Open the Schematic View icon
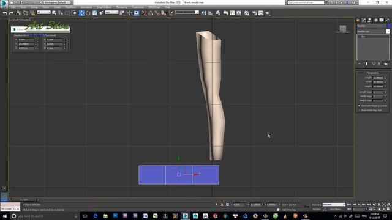392x220 pixels. coord(239,13)
